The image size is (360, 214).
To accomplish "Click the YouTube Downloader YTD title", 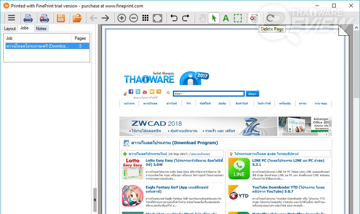I will [x=288, y=189].
